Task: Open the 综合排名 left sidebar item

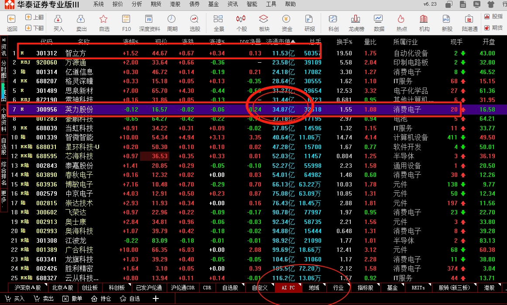Action: coord(4,173)
